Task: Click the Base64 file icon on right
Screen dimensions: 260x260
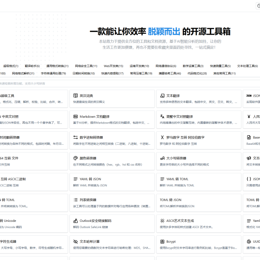Action: [x=249, y=137]
